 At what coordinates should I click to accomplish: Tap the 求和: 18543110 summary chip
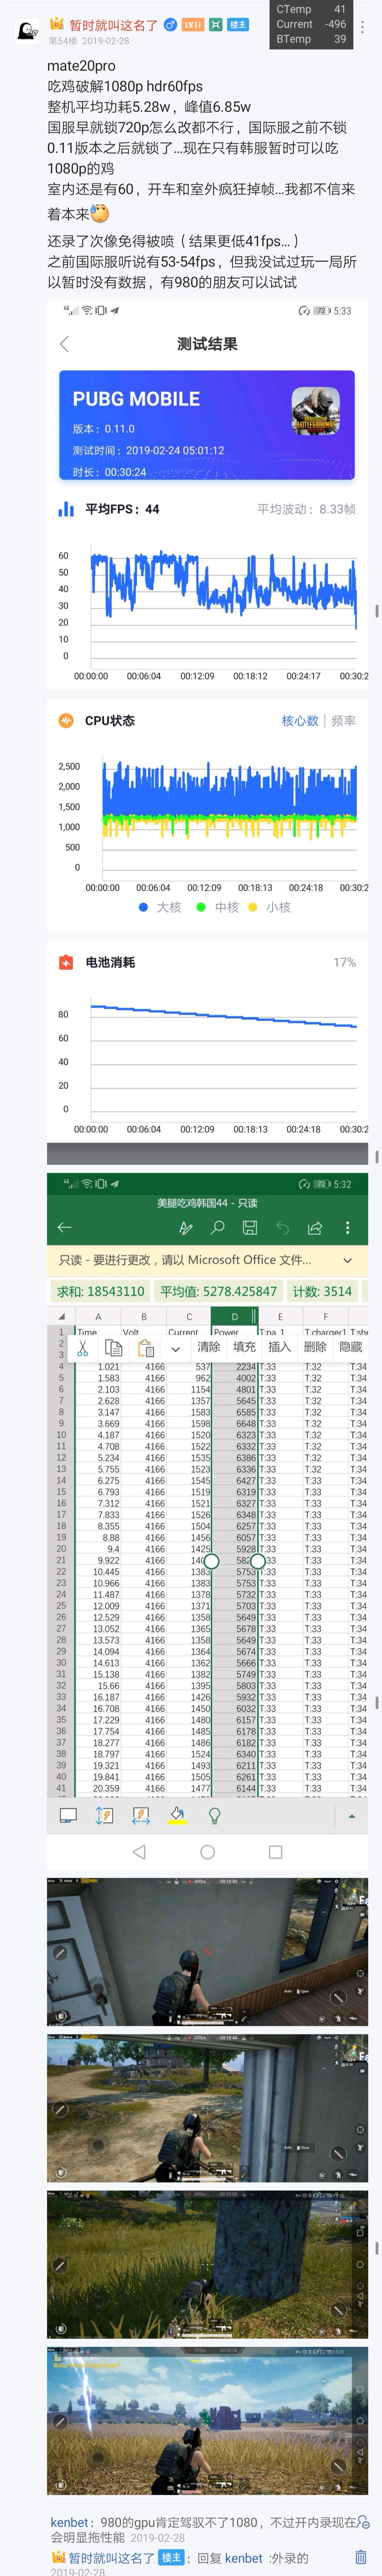pyautogui.click(x=101, y=1291)
